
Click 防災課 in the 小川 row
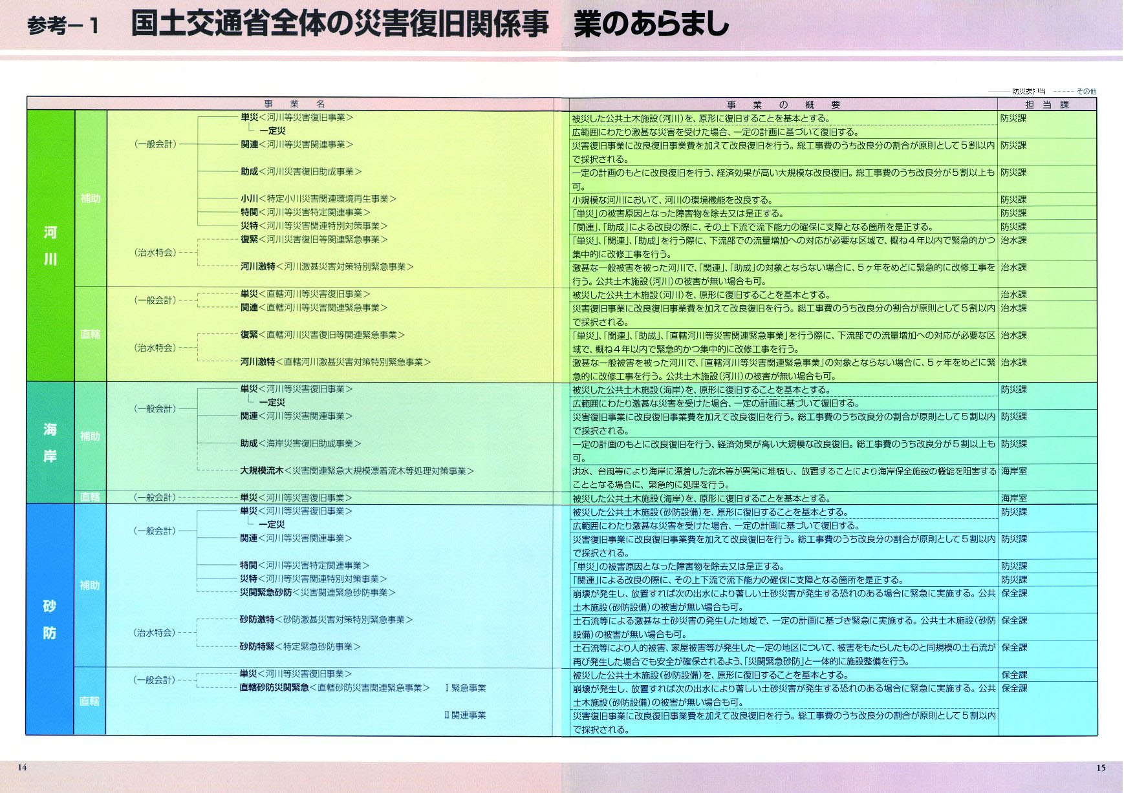pyautogui.click(x=1014, y=200)
